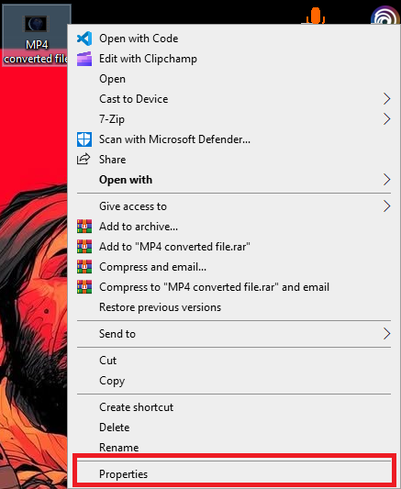Select the MP4 converted file desktop icon
The image size is (401, 489).
point(36,35)
